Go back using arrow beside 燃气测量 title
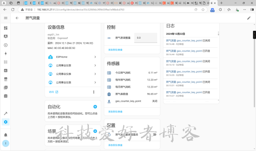The height and width of the screenshot is (151, 256). tap(17, 18)
